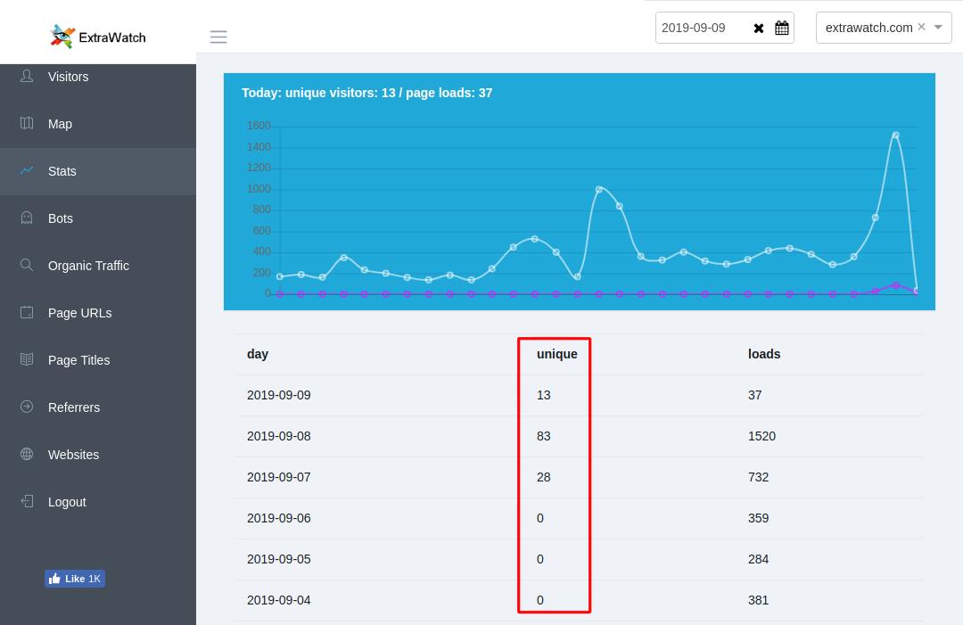
Task: Click the loads value 37
Action: tap(755, 395)
